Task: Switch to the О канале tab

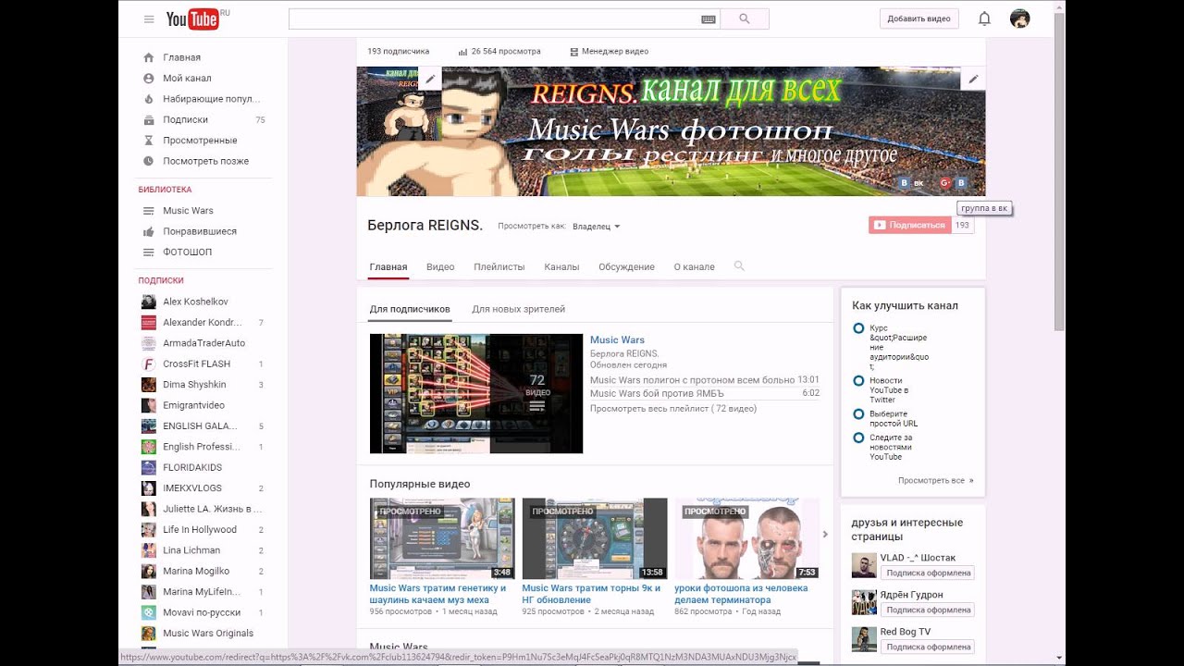Action: (694, 266)
